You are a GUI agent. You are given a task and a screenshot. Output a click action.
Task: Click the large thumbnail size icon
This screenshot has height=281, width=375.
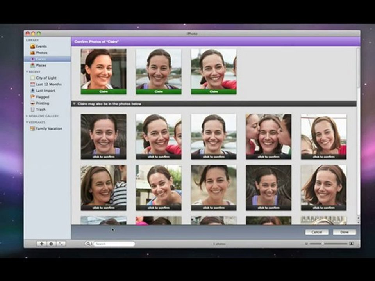(351, 244)
